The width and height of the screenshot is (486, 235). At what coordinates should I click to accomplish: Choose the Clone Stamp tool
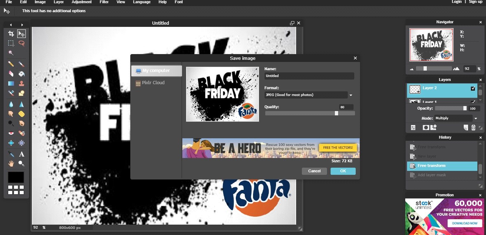[22, 83]
